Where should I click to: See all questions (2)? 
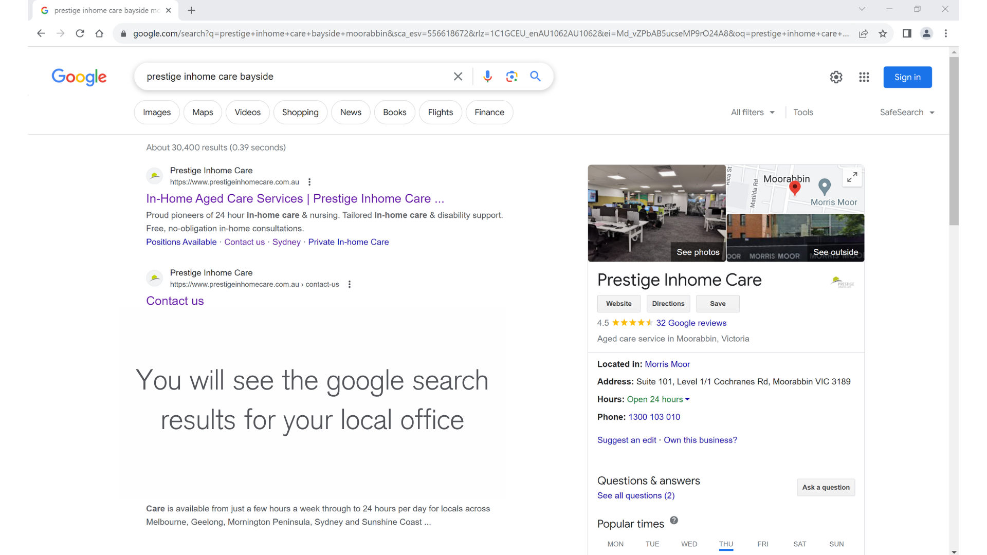(x=636, y=495)
